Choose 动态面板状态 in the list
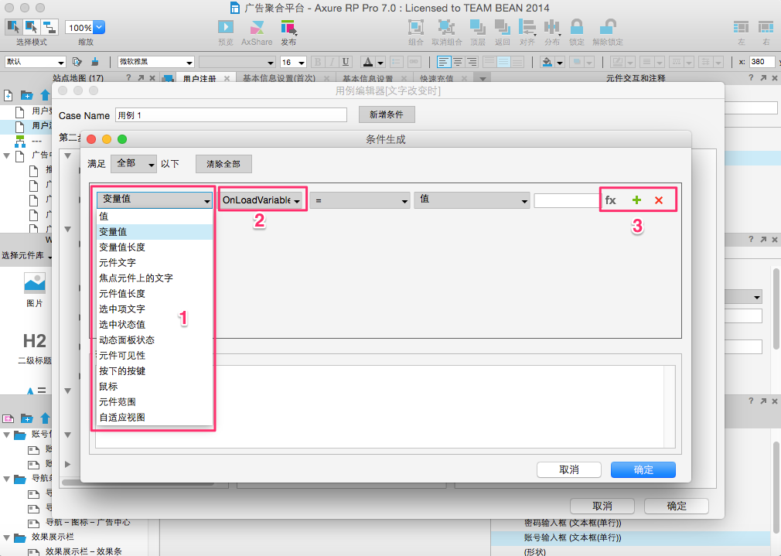The image size is (781, 556). click(127, 339)
